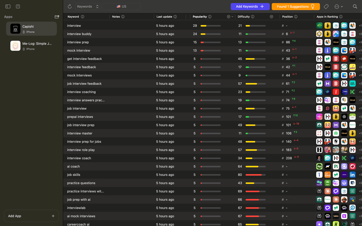Open the Difficulty column filter
This screenshot has width=362, height=226.
(x=271, y=17)
